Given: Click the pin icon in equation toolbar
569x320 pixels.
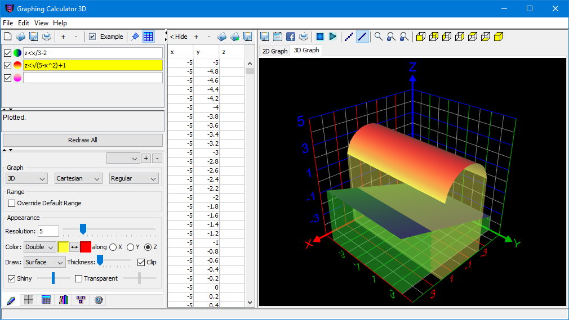Looking at the screenshot, I should coord(135,37).
